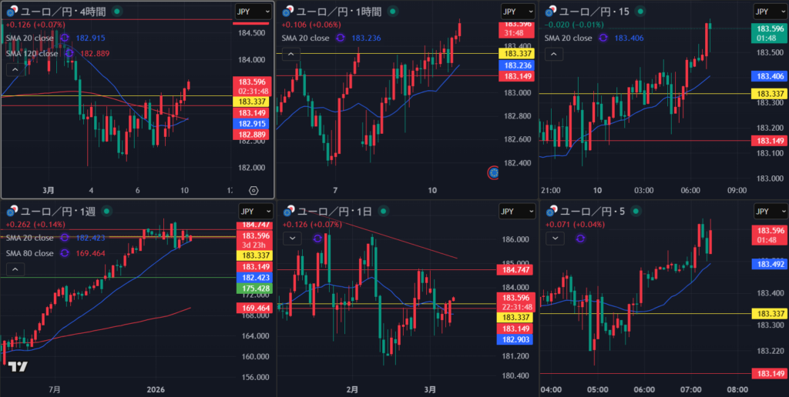Open chart settings gear in 4時間 chart
789x397 pixels.
(x=253, y=190)
